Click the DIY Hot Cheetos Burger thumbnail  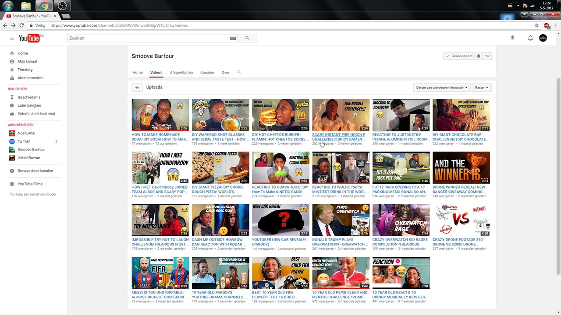(280, 115)
